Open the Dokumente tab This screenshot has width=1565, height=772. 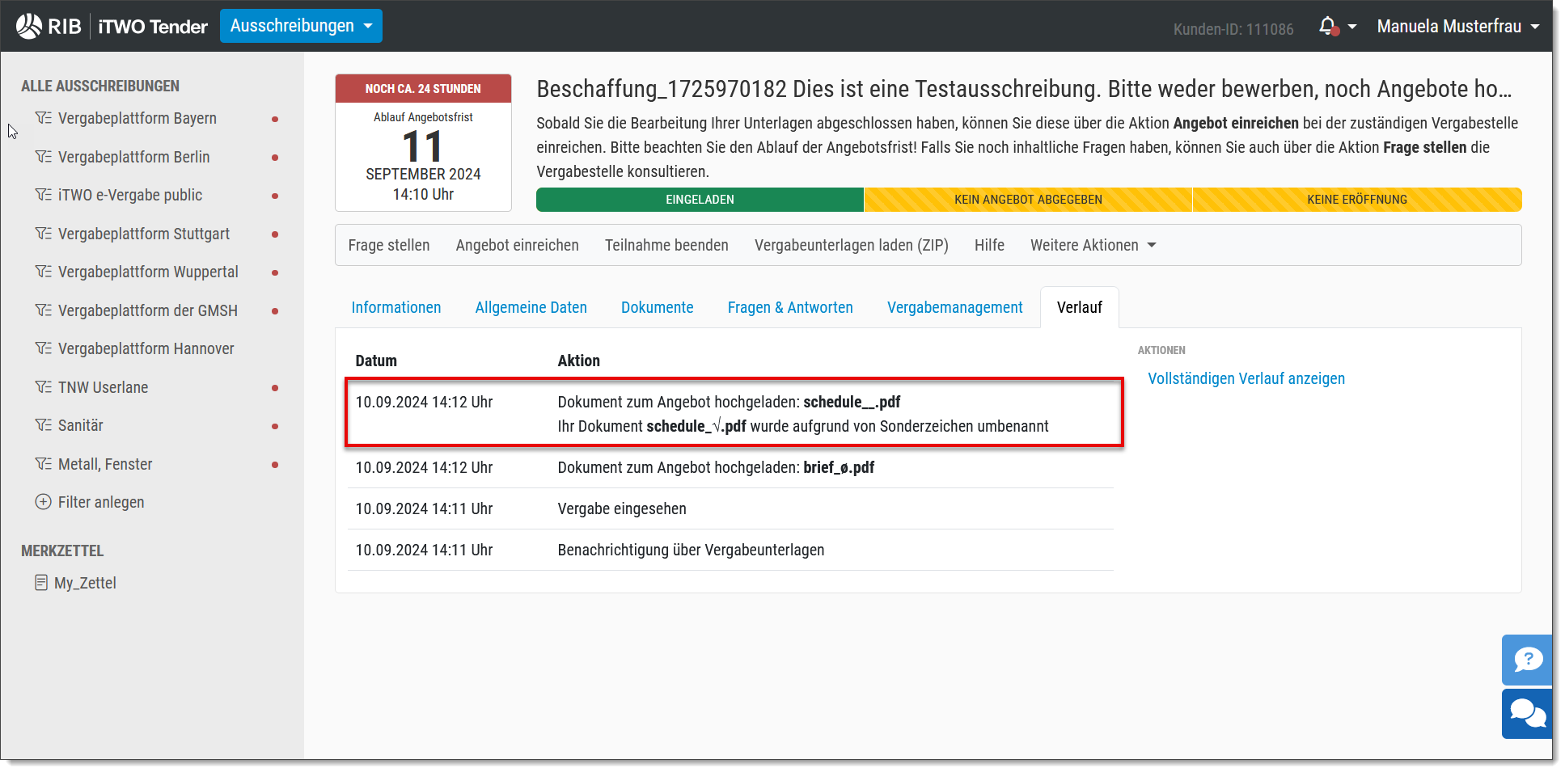pos(658,307)
